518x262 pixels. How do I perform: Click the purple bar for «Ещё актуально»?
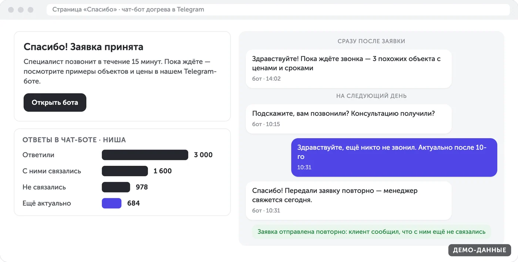(x=112, y=203)
